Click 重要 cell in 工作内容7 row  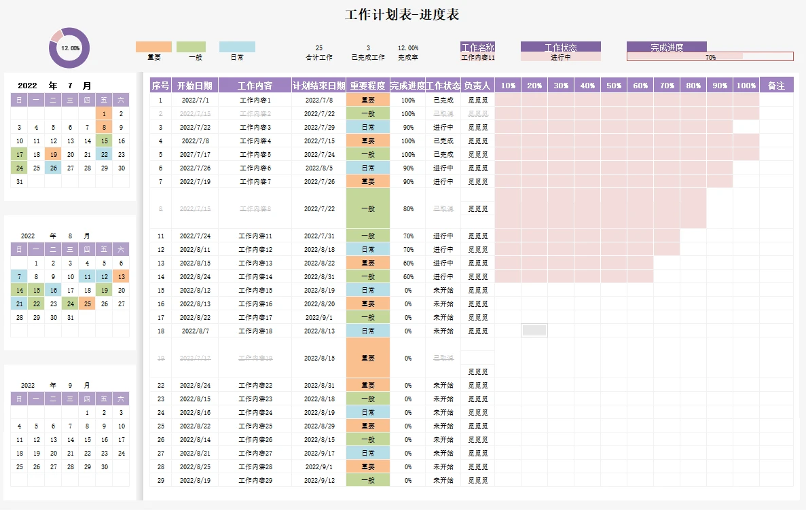click(x=367, y=181)
